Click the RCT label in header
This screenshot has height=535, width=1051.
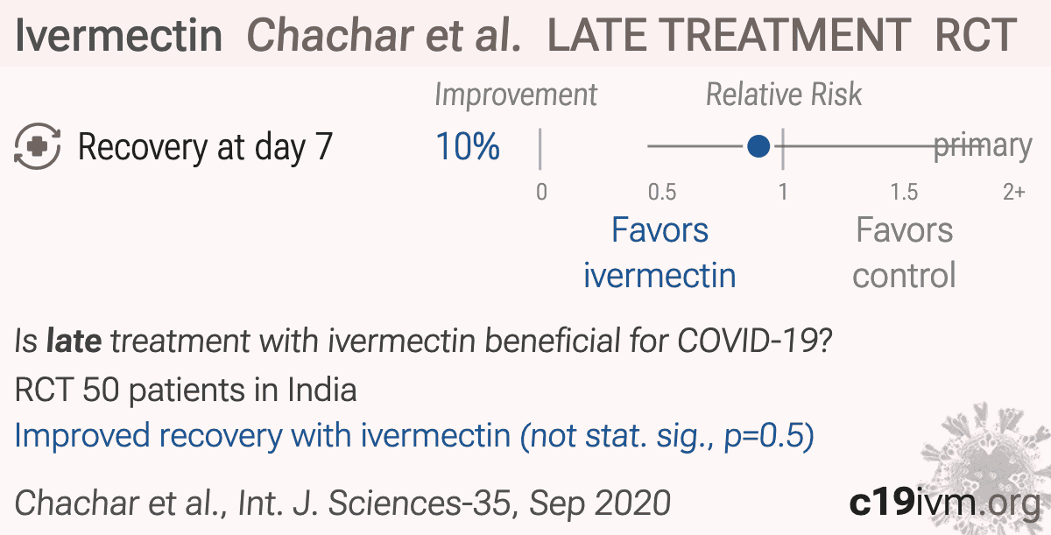click(975, 35)
